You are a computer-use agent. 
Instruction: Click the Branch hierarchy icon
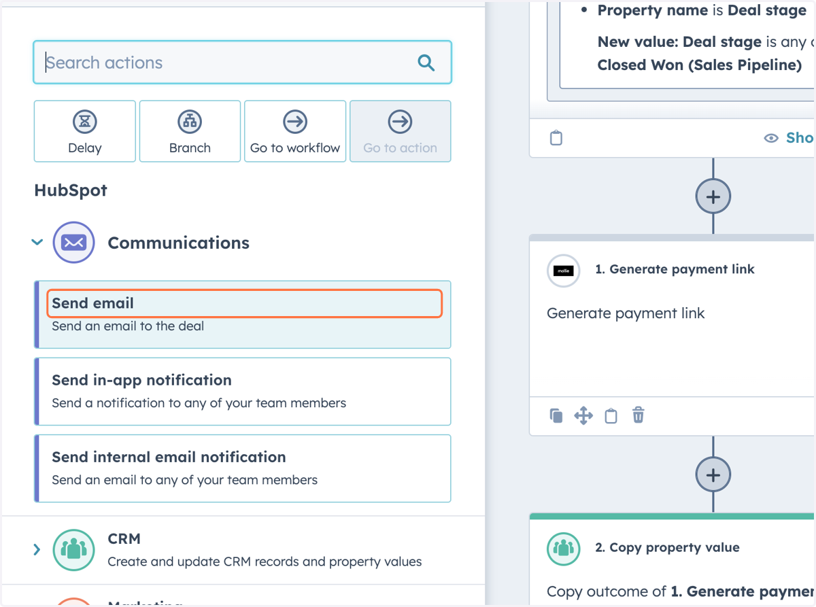point(190,122)
